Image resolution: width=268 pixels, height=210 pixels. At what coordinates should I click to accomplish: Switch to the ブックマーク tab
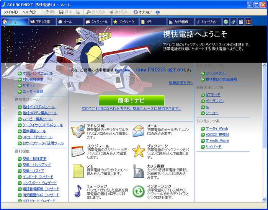[x=126, y=22]
